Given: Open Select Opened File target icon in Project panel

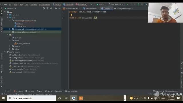Looking at the screenshot, I should [44, 8].
